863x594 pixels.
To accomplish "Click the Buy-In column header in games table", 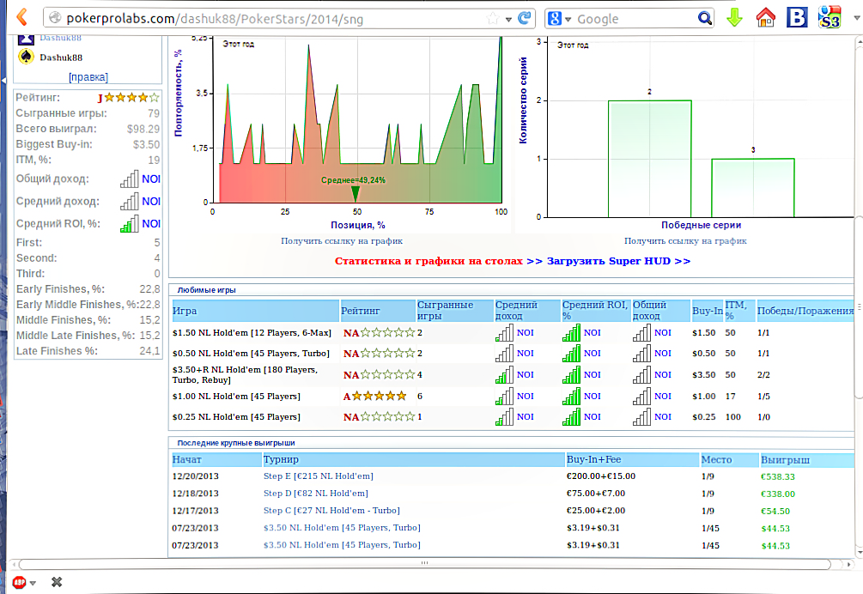I will (x=708, y=311).
